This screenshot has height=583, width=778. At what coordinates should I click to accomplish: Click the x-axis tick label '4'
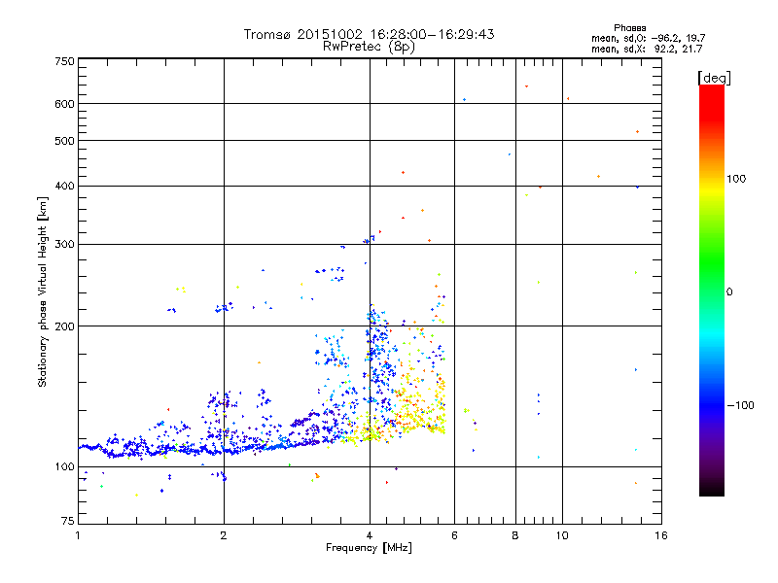point(370,535)
